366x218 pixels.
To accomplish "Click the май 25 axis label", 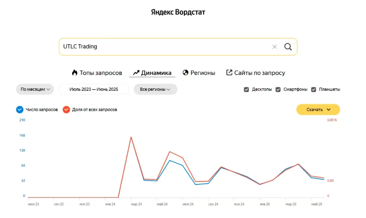I will tap(317, 204).
